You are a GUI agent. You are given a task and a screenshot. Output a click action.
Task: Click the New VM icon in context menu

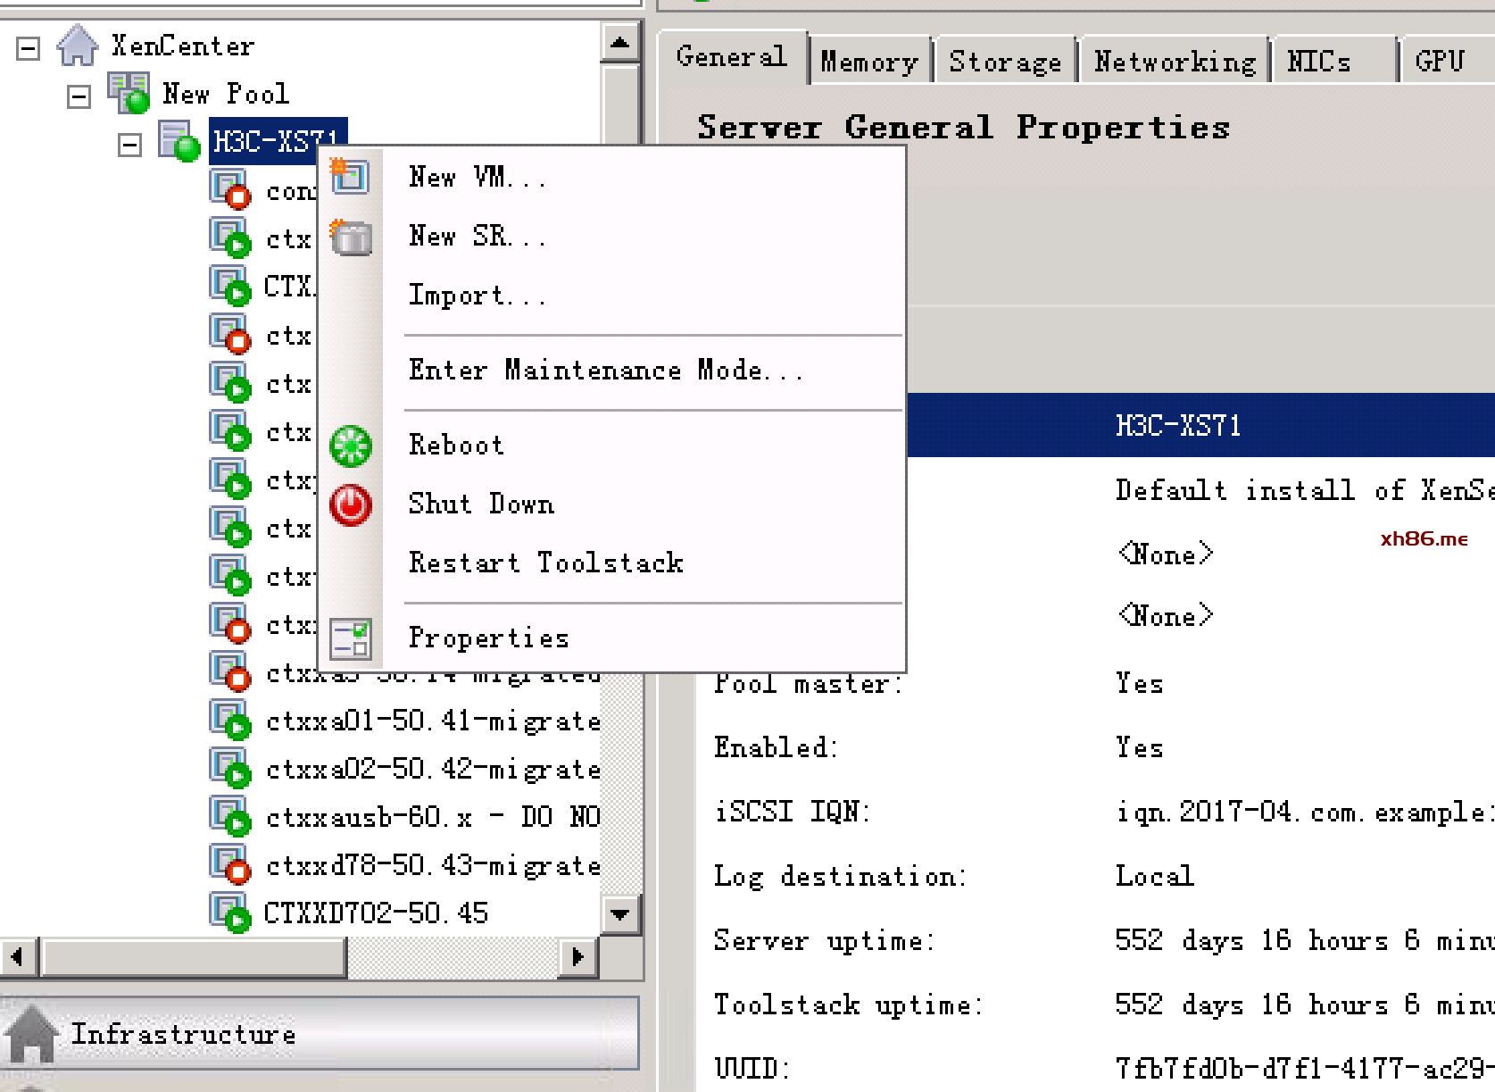pyautogui.click(x=350, y=177)
